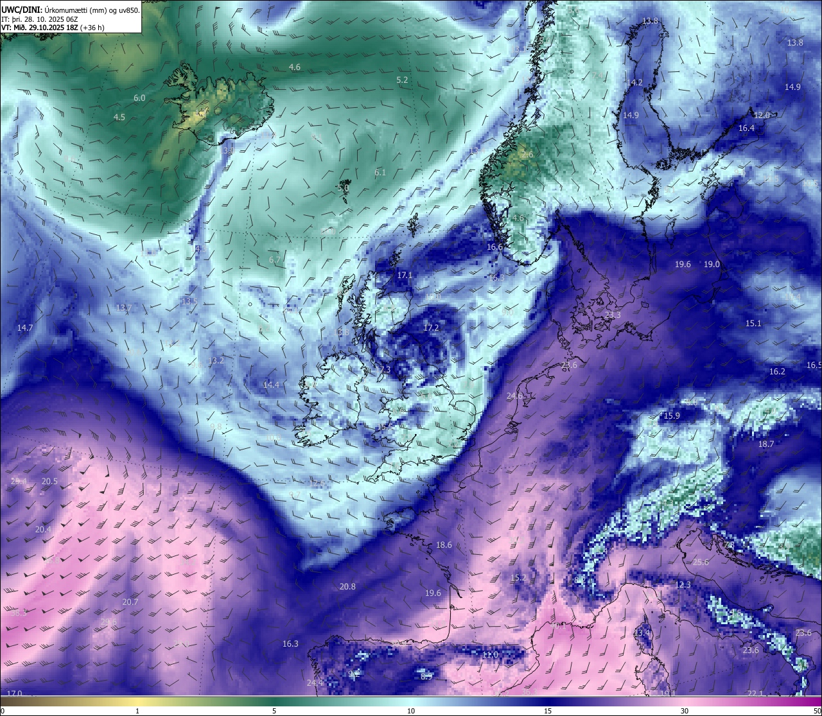Click the 15.2 value label

click(518, 579)
